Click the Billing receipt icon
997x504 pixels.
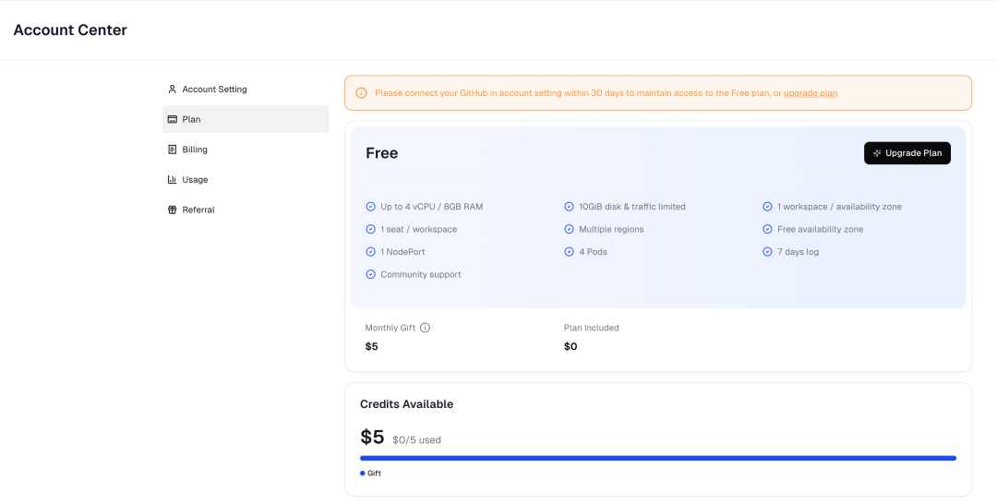coord(172,150)
